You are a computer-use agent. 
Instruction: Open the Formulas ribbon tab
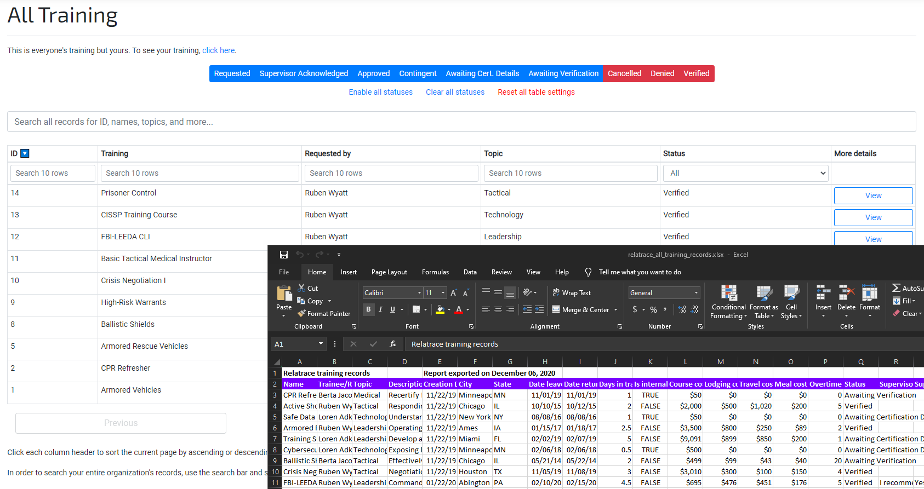click(435, 272)
